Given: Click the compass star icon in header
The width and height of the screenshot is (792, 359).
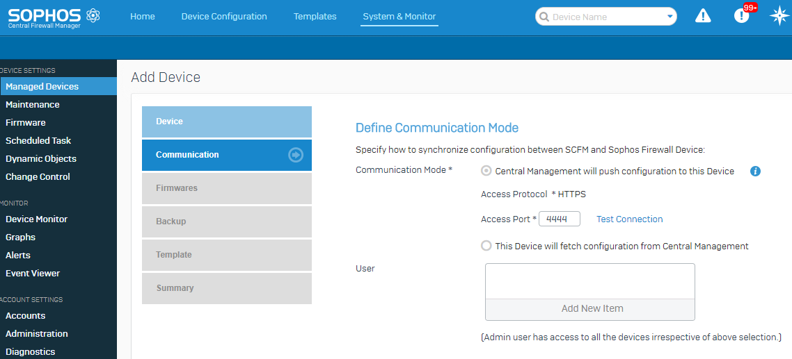Looking at the screenshot, I should click(779, 16).
